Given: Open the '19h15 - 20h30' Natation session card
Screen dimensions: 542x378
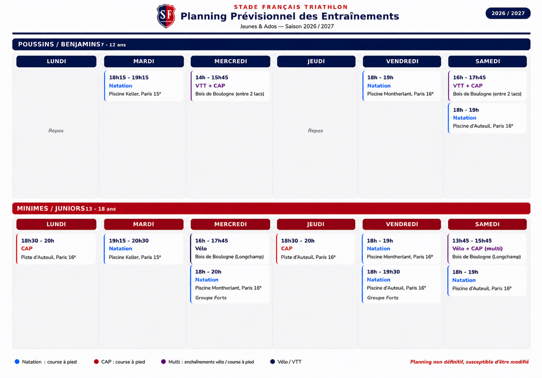Looking at the screenshot, I should point(144,249).
